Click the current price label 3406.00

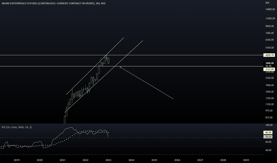click(269, 63)
